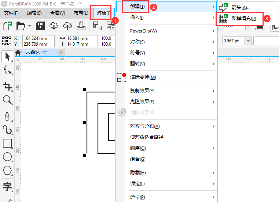Select the Crop tool

(x=7, y=86)
